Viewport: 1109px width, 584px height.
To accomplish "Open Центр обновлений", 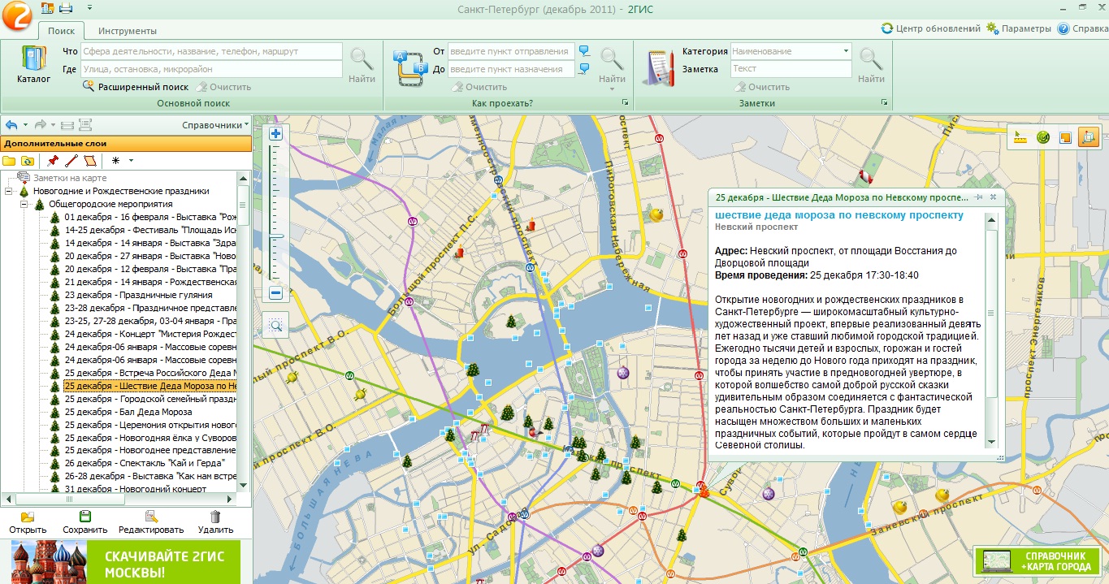I will pos(931,28).
